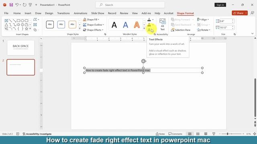The width and height of the screenshot is (257, 144).
Task: Open the Size dialog launcher
Action: pos(235,34)
